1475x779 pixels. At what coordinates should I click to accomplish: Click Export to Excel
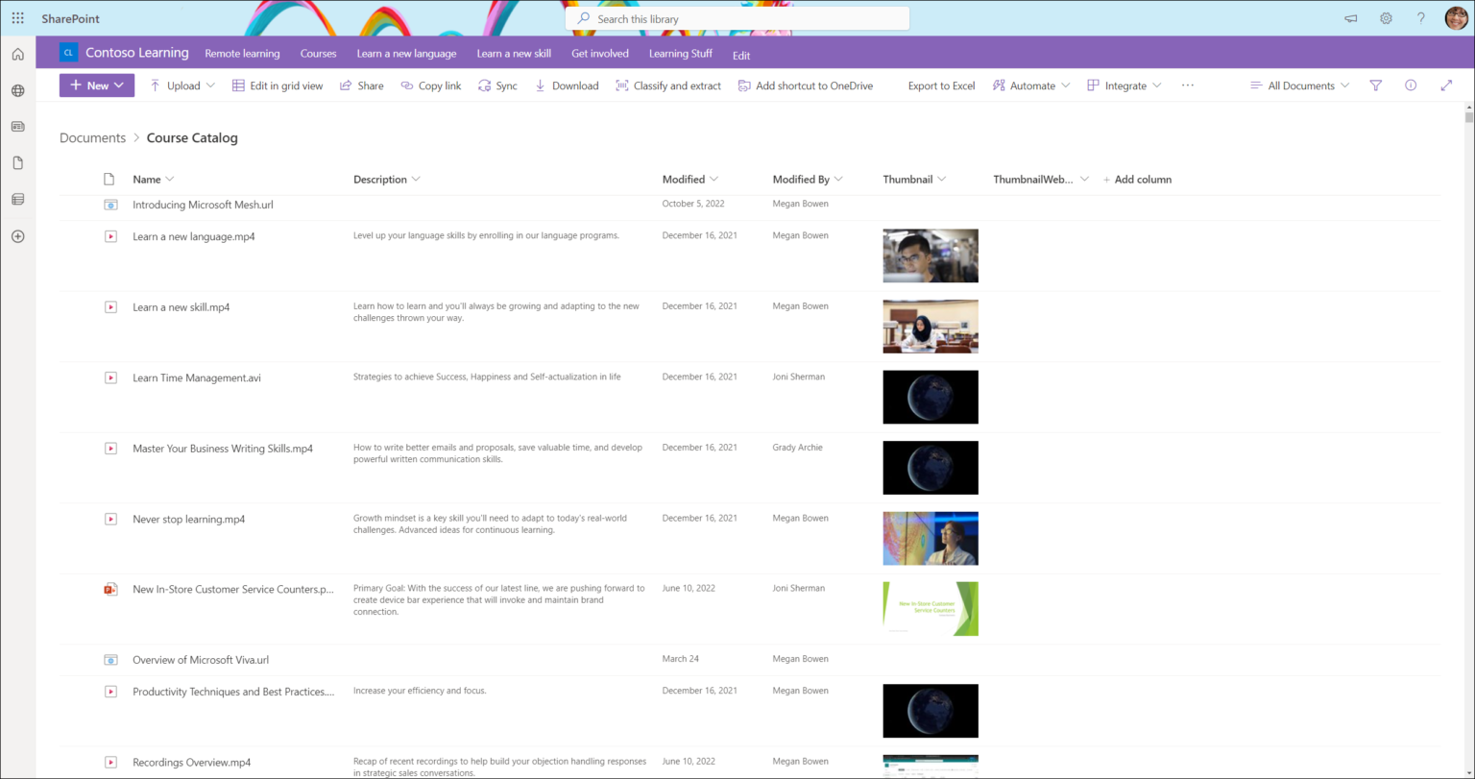click(941, 85)
